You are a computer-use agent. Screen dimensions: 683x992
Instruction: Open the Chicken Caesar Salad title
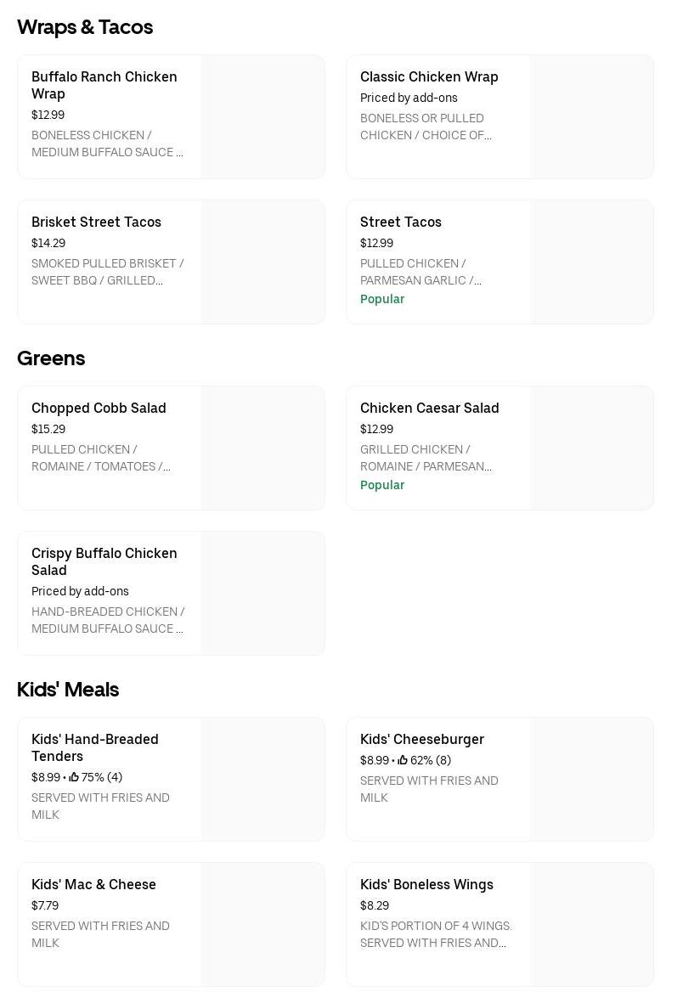[429, 408]
